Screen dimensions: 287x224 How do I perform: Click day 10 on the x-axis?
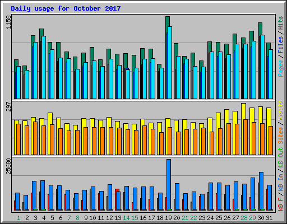pos(92,218)
